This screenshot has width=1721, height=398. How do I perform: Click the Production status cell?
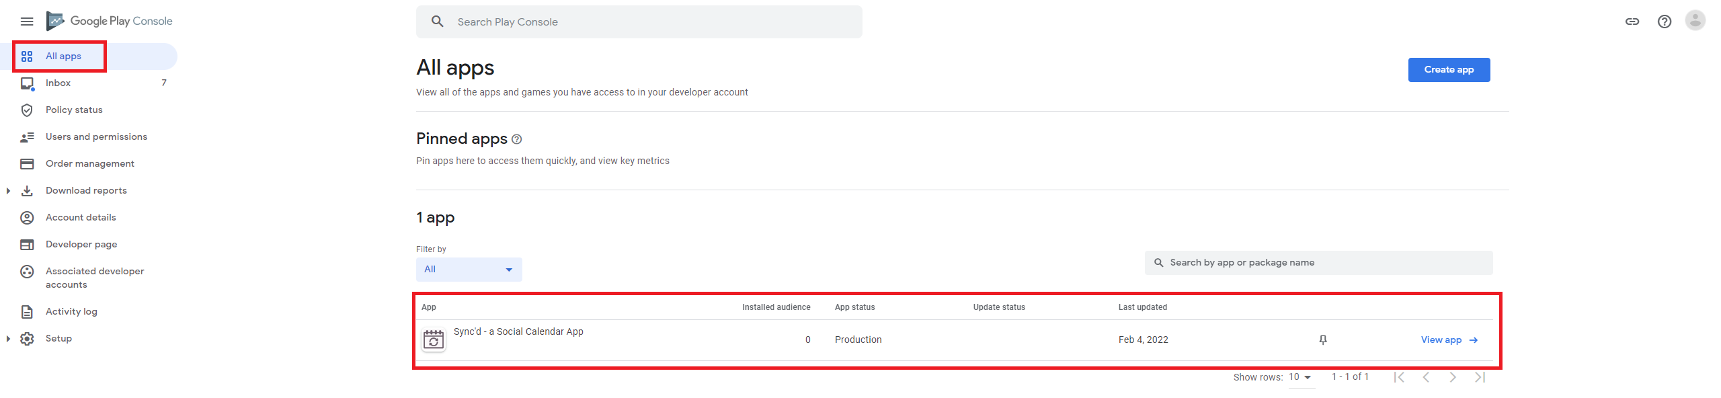tap(858, 340)
